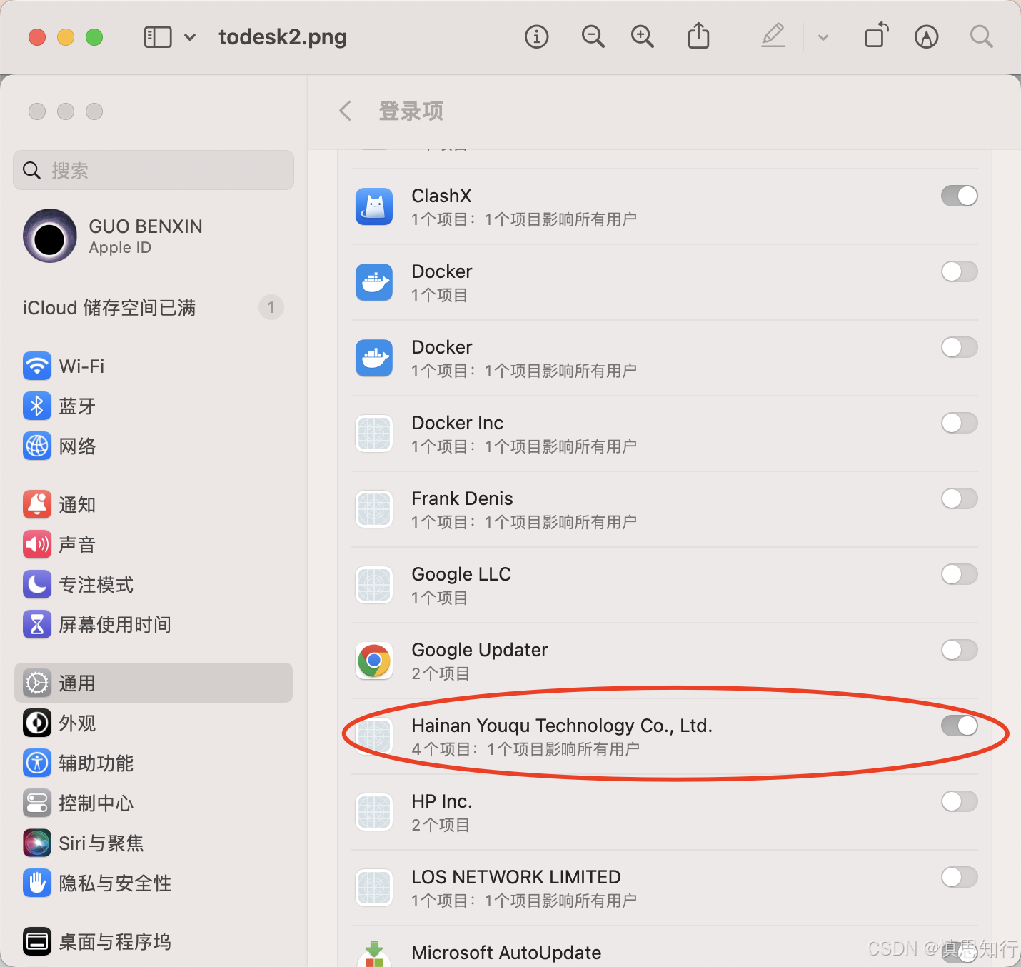
Task: Open 辅助功能 accessibility settings
Action: [x=154, y=763]
